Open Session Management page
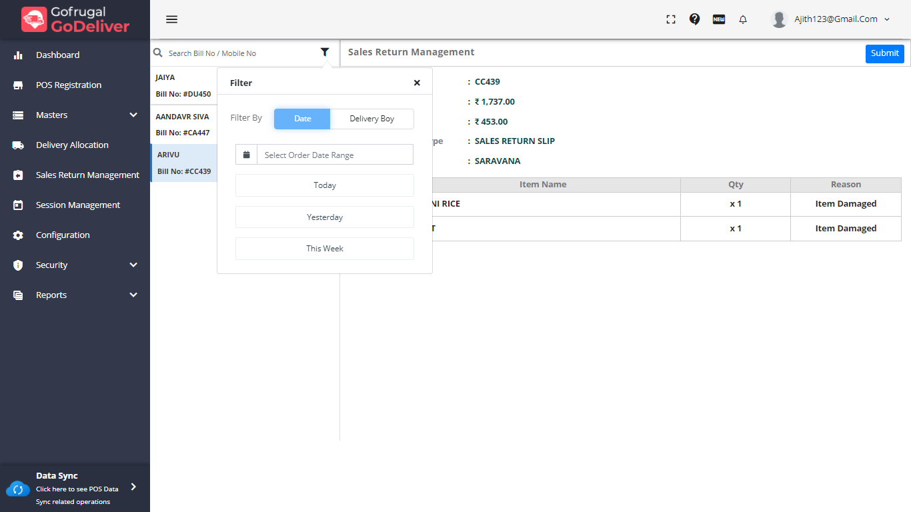Viewport: 911px width, 512px height. click(77, 205)
